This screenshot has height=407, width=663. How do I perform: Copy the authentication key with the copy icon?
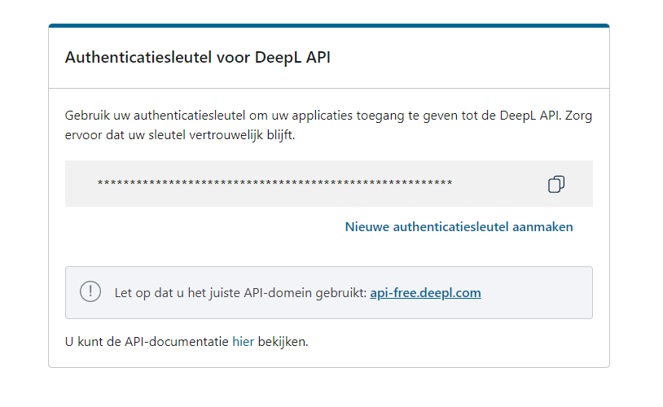[556, 184]
